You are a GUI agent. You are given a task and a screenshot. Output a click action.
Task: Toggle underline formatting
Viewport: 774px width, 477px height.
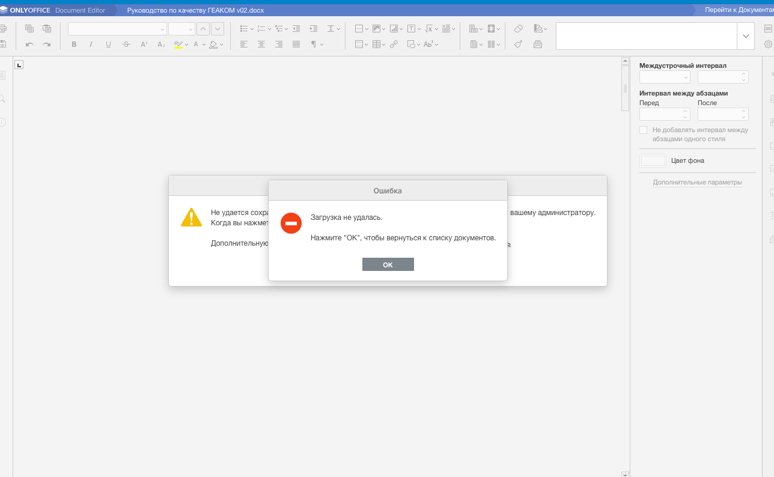[x=108, y=44]
